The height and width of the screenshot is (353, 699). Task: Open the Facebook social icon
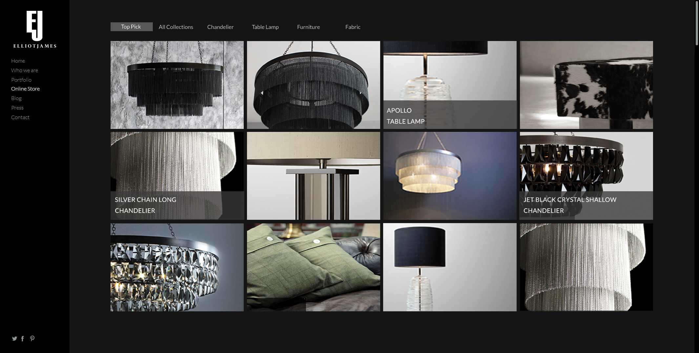click(x=23, y=339)
